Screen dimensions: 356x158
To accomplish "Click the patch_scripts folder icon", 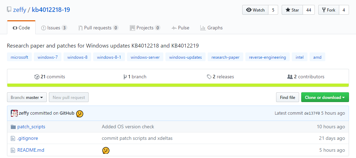I will (x=13, y=127).
